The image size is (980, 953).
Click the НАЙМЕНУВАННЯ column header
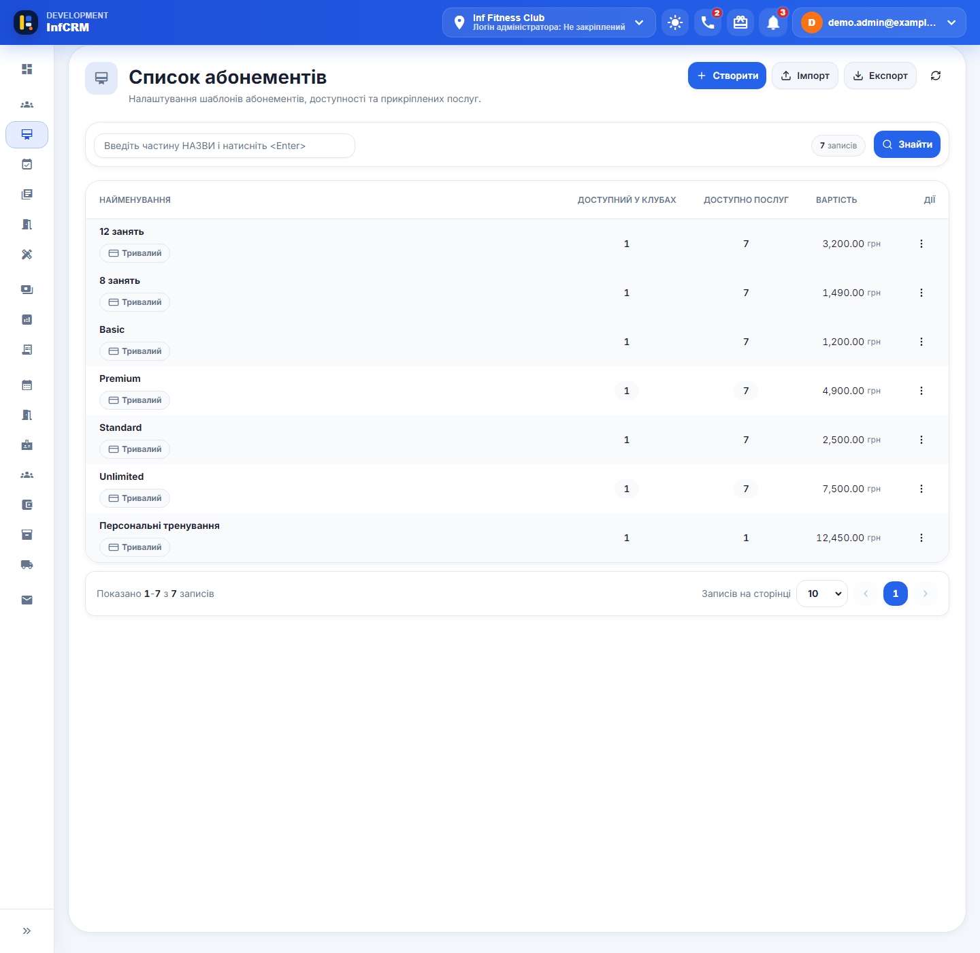click(x=135, y=200)
